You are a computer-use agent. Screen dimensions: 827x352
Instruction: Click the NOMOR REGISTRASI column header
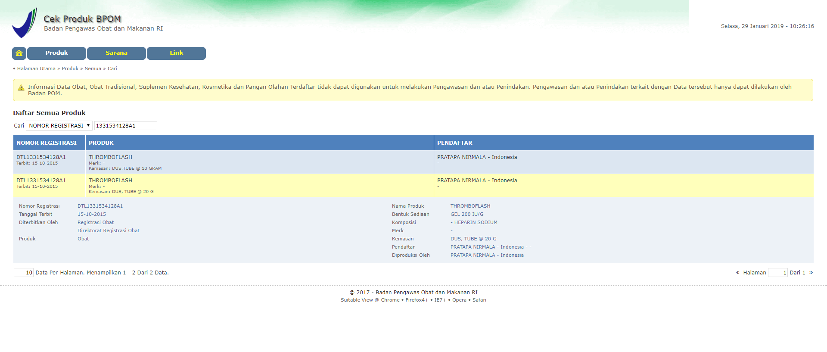click(49, 143)
